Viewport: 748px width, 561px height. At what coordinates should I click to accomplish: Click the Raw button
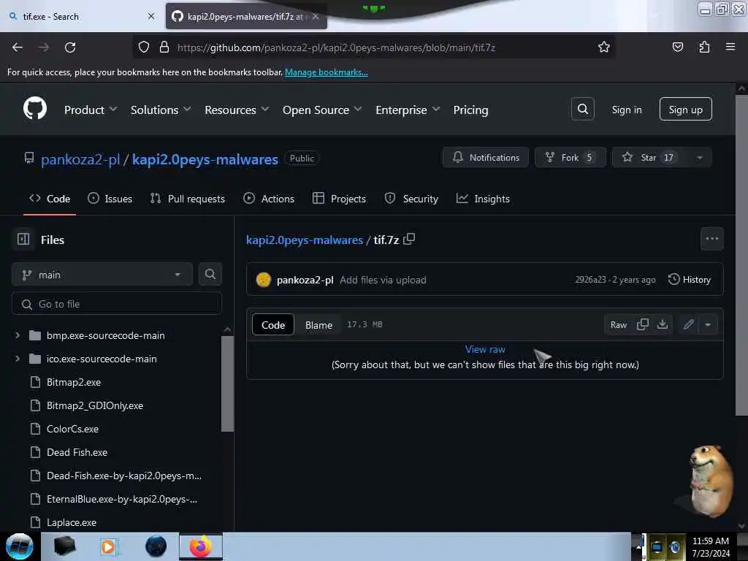point(618,325)
